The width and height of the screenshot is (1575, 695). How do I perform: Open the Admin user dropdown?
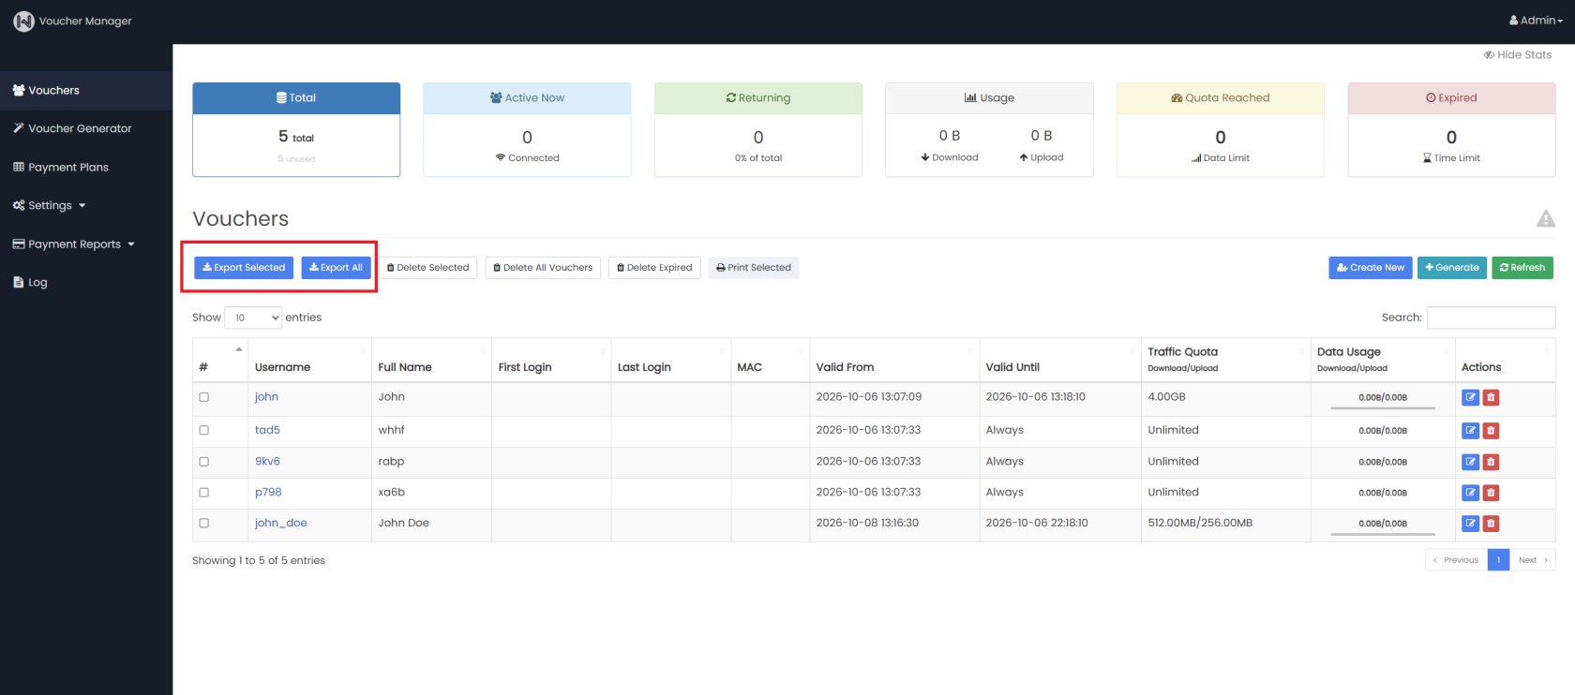tap(1536, 21)
